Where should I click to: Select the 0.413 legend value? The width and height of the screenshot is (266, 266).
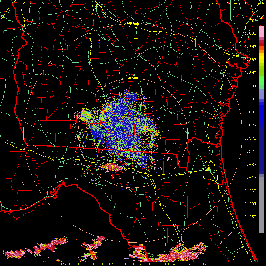(x=250, y=178)
